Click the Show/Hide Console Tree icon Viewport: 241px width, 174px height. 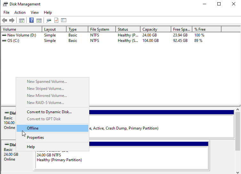tap(22, 20)
